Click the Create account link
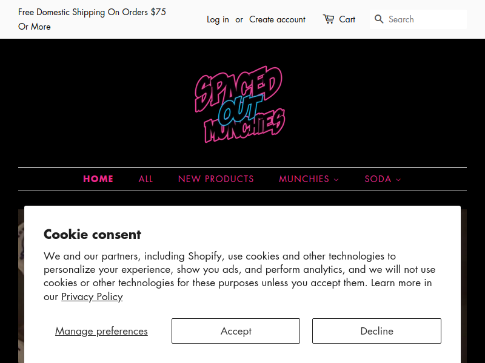The image size is (485, 363). [x=277, y=19]
